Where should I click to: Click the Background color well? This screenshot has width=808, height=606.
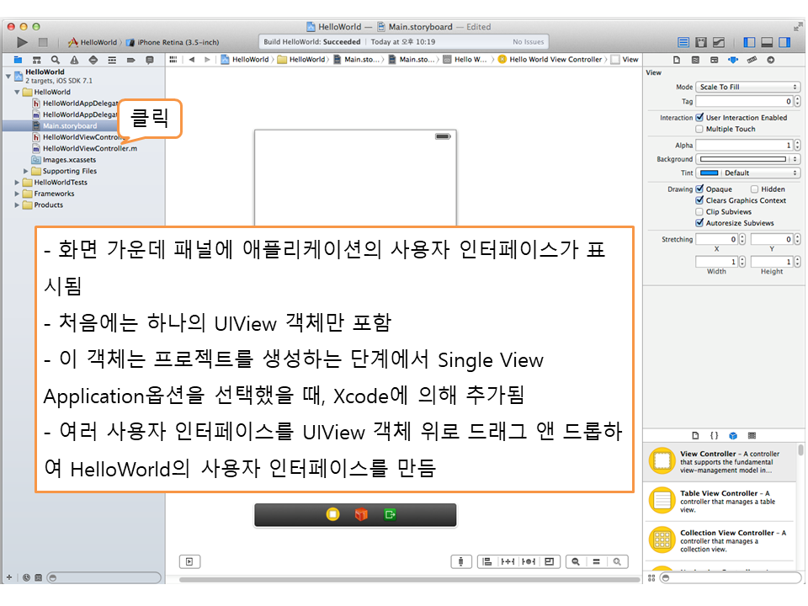[x=742, y=159]
